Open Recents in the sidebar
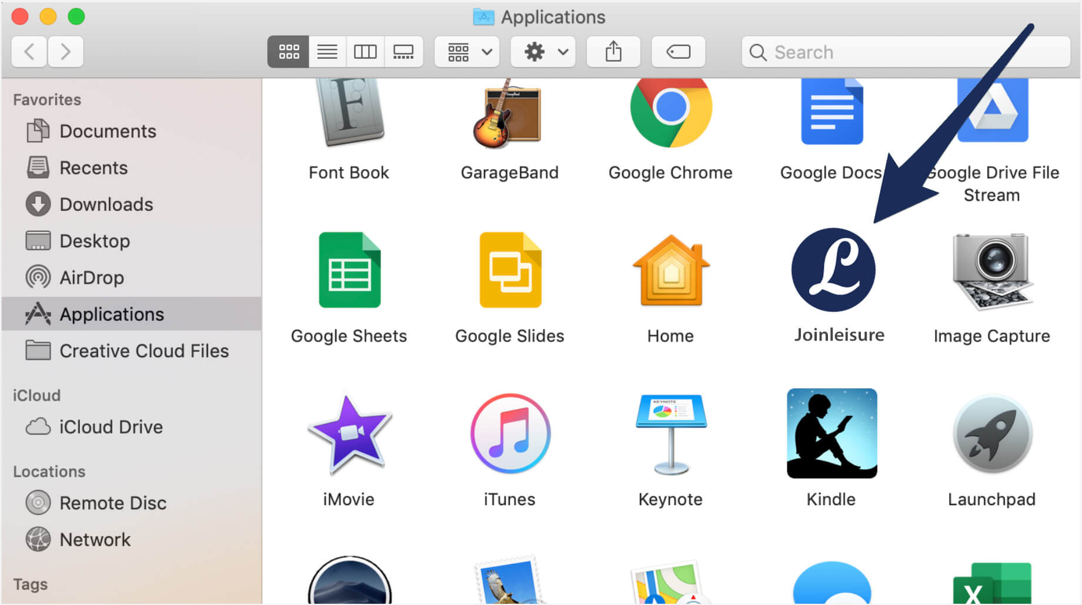1082x605 pixels. tap(132, 167)
